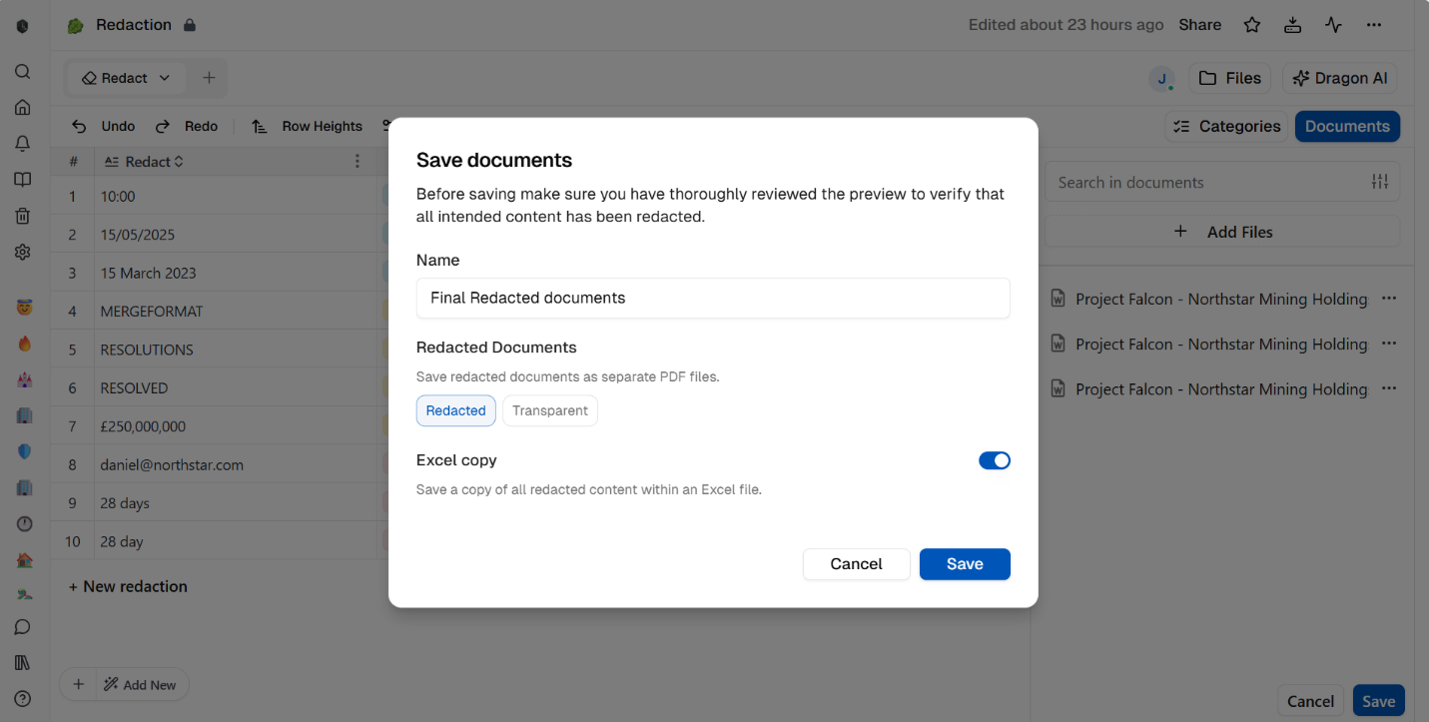Click the download/export icon in header
Screen dimensions: 1429x722
(1292, 25)
